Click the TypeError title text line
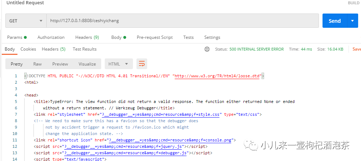The height and width of the screenshot is (161, 361). coord(164,102)
